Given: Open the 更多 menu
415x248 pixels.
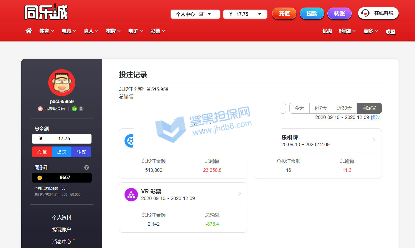Looking at the screenshot, I should [x=371, y=31].
